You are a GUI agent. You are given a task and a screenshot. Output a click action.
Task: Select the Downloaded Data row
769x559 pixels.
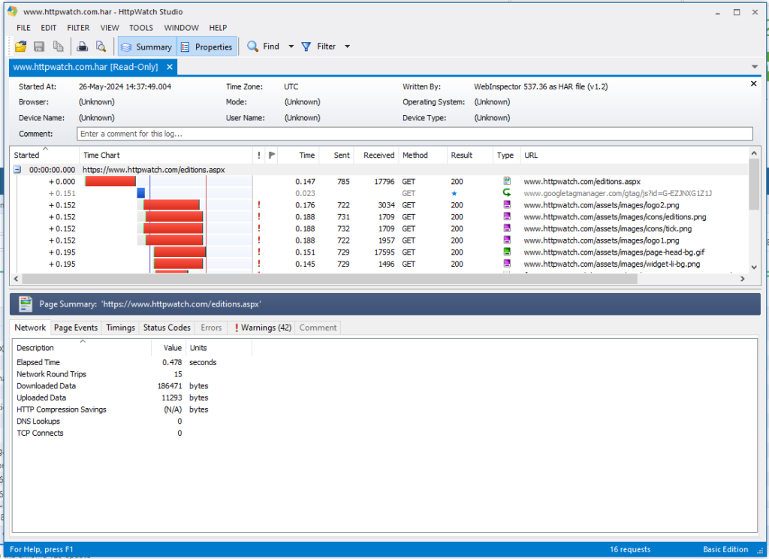[x=113, y=385]
